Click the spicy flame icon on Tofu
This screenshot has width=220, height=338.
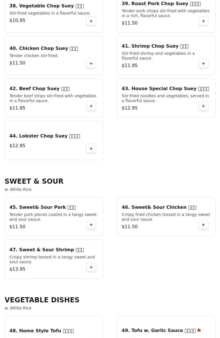199,330
